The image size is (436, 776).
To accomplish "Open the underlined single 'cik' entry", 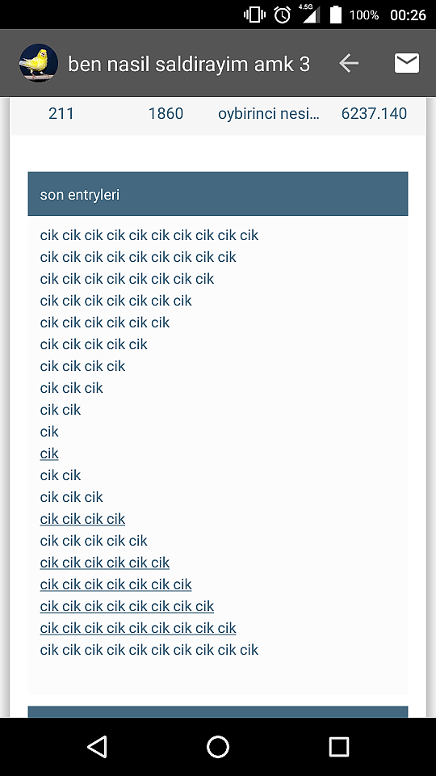I will tap(49, 453).
